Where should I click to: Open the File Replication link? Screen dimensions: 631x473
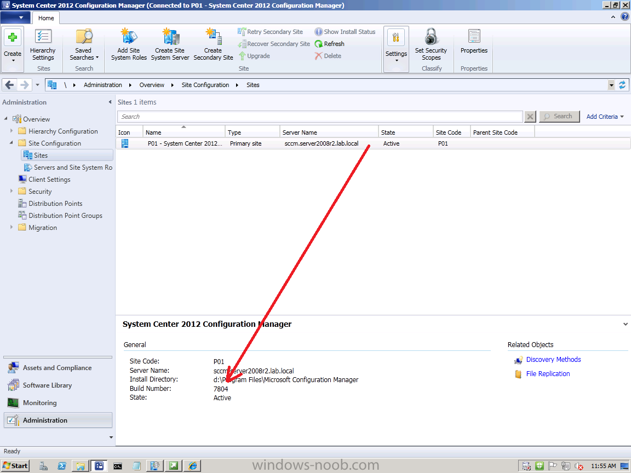[x=548, y=374]
